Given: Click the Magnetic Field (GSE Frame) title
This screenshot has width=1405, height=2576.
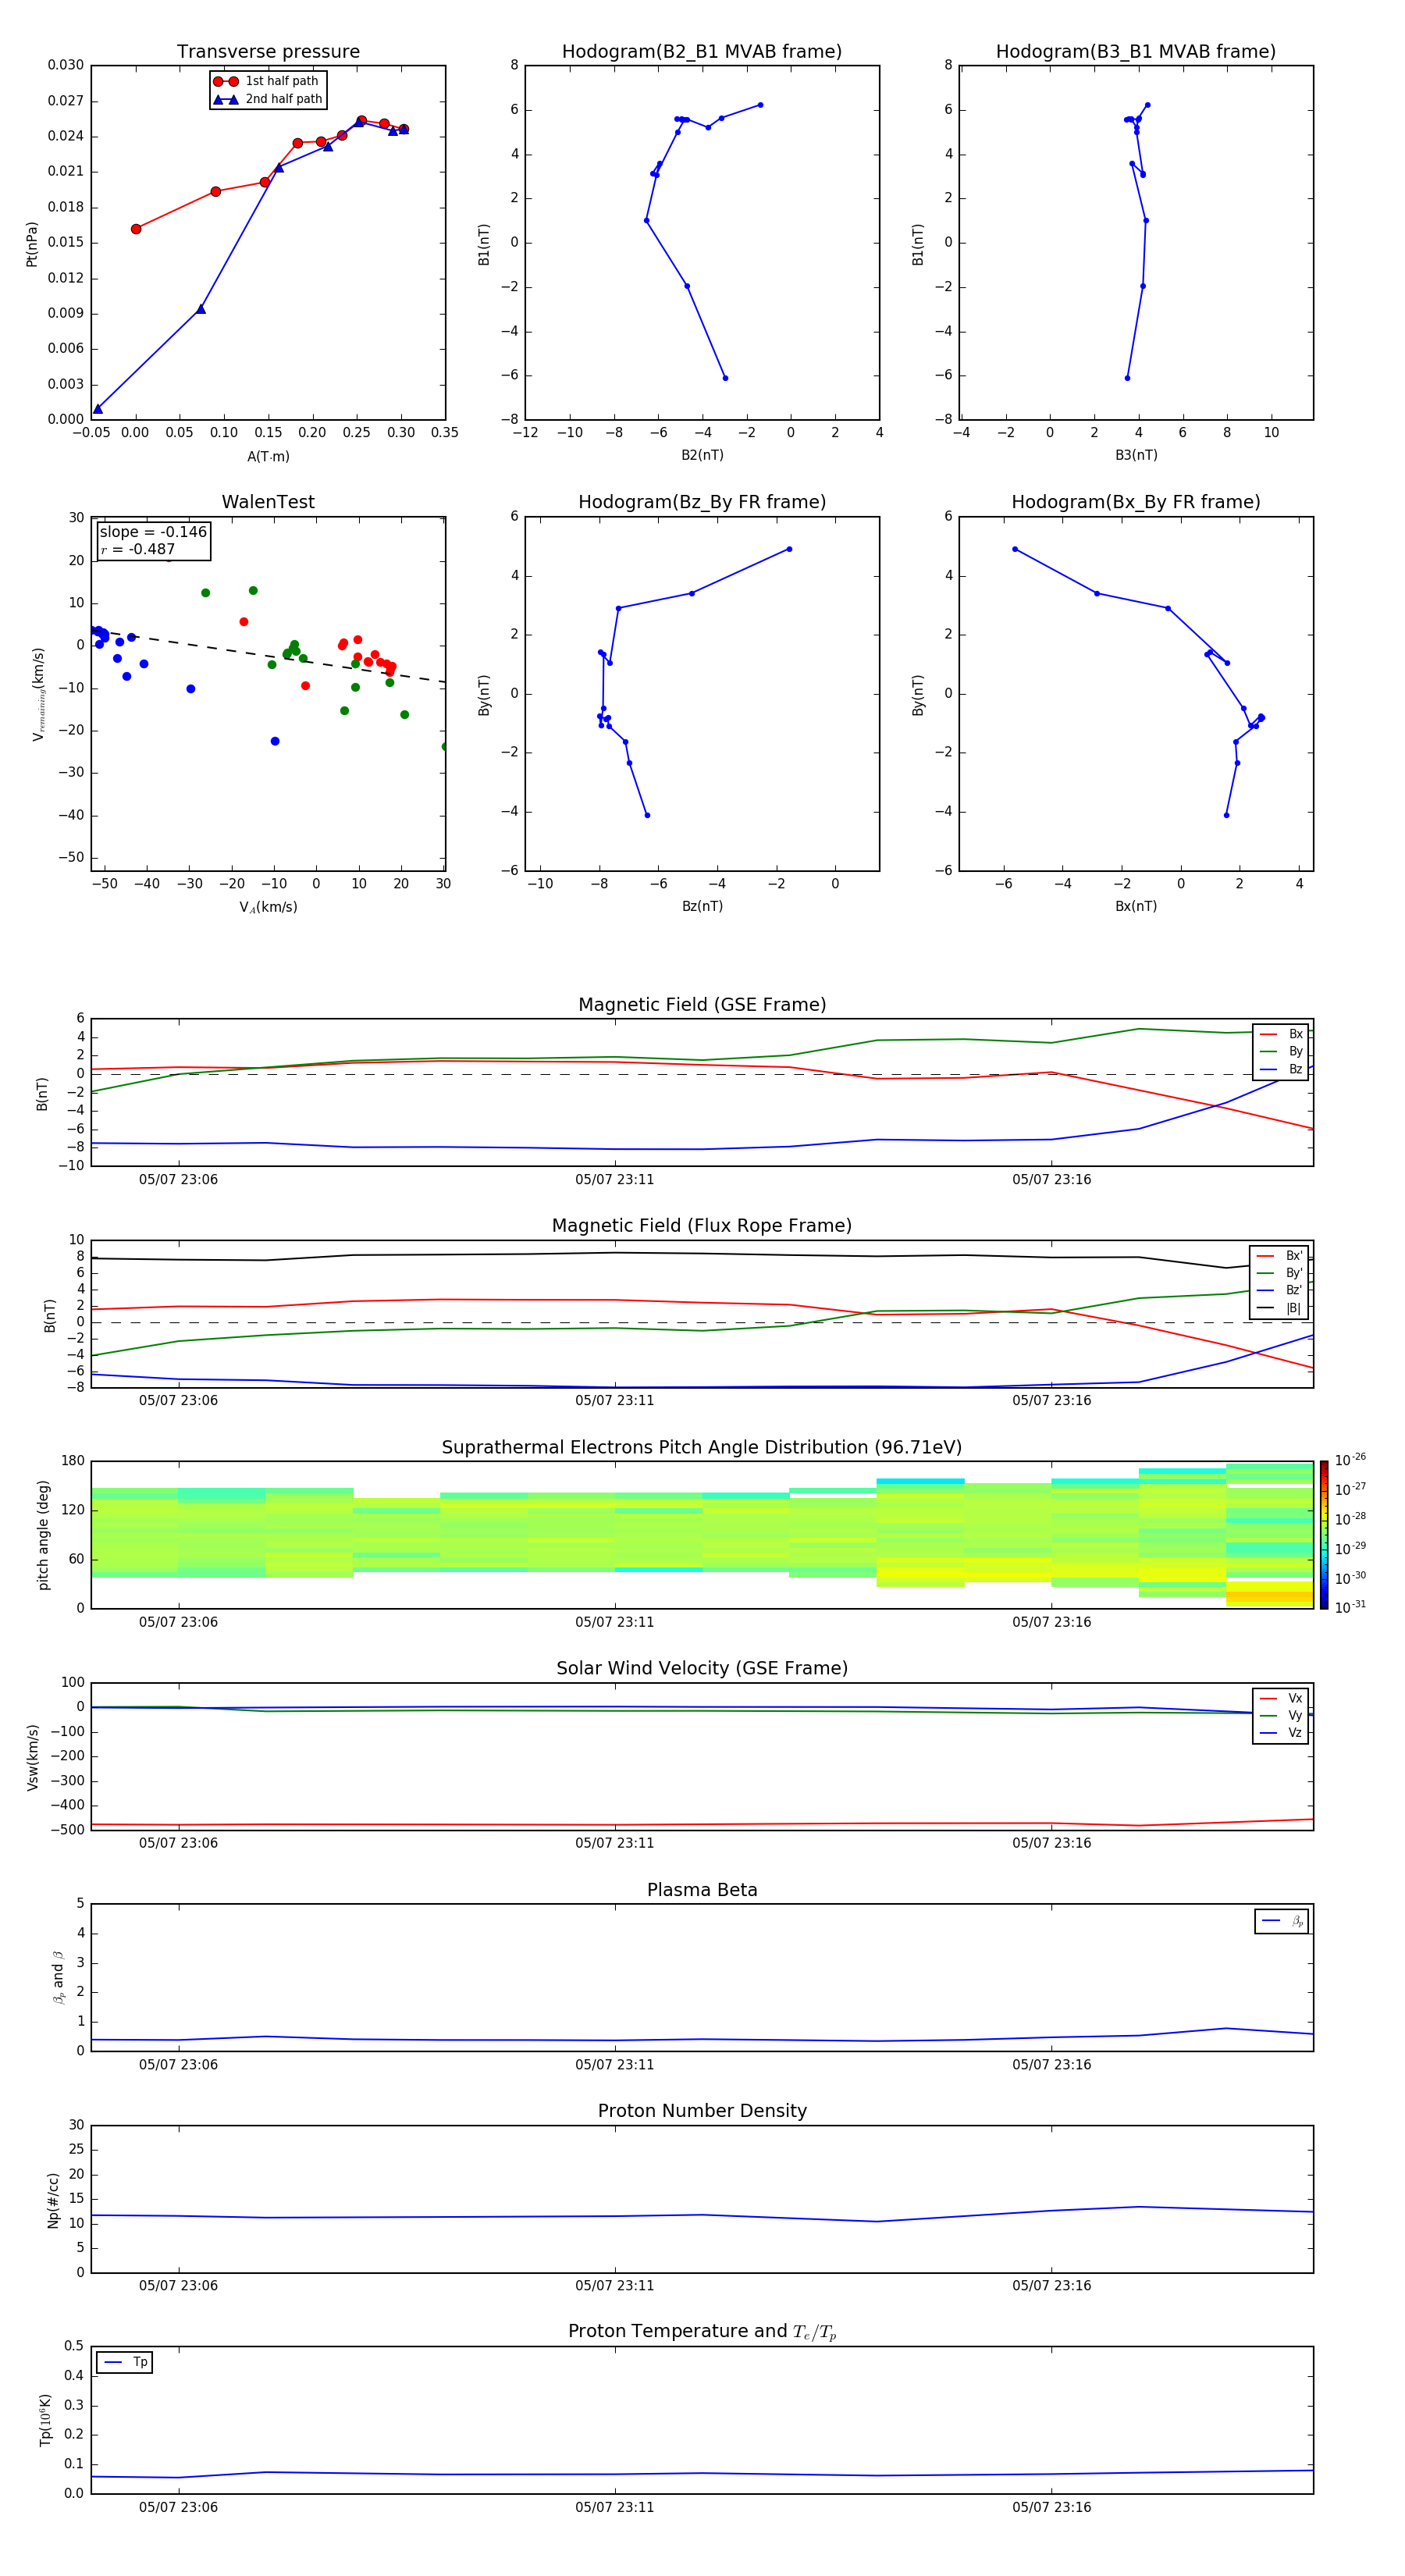Looking at the screenshot, I should [702, 1005].
